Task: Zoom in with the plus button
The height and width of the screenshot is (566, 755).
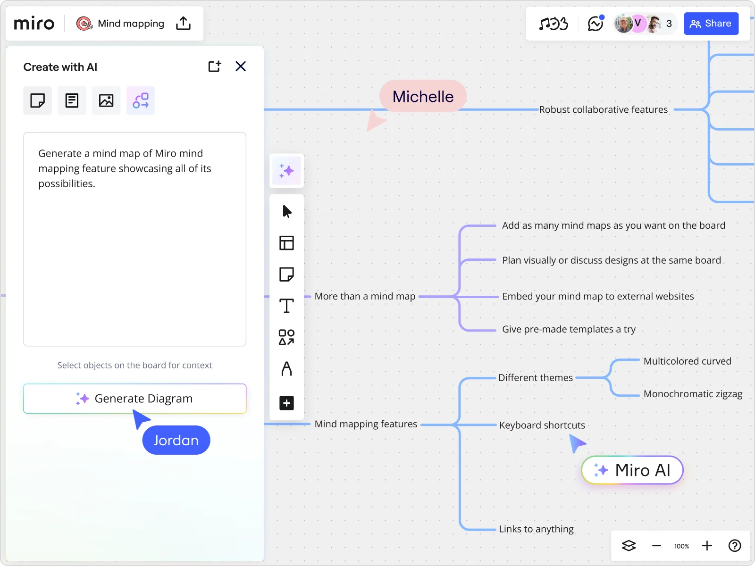Action: [707, 546]
